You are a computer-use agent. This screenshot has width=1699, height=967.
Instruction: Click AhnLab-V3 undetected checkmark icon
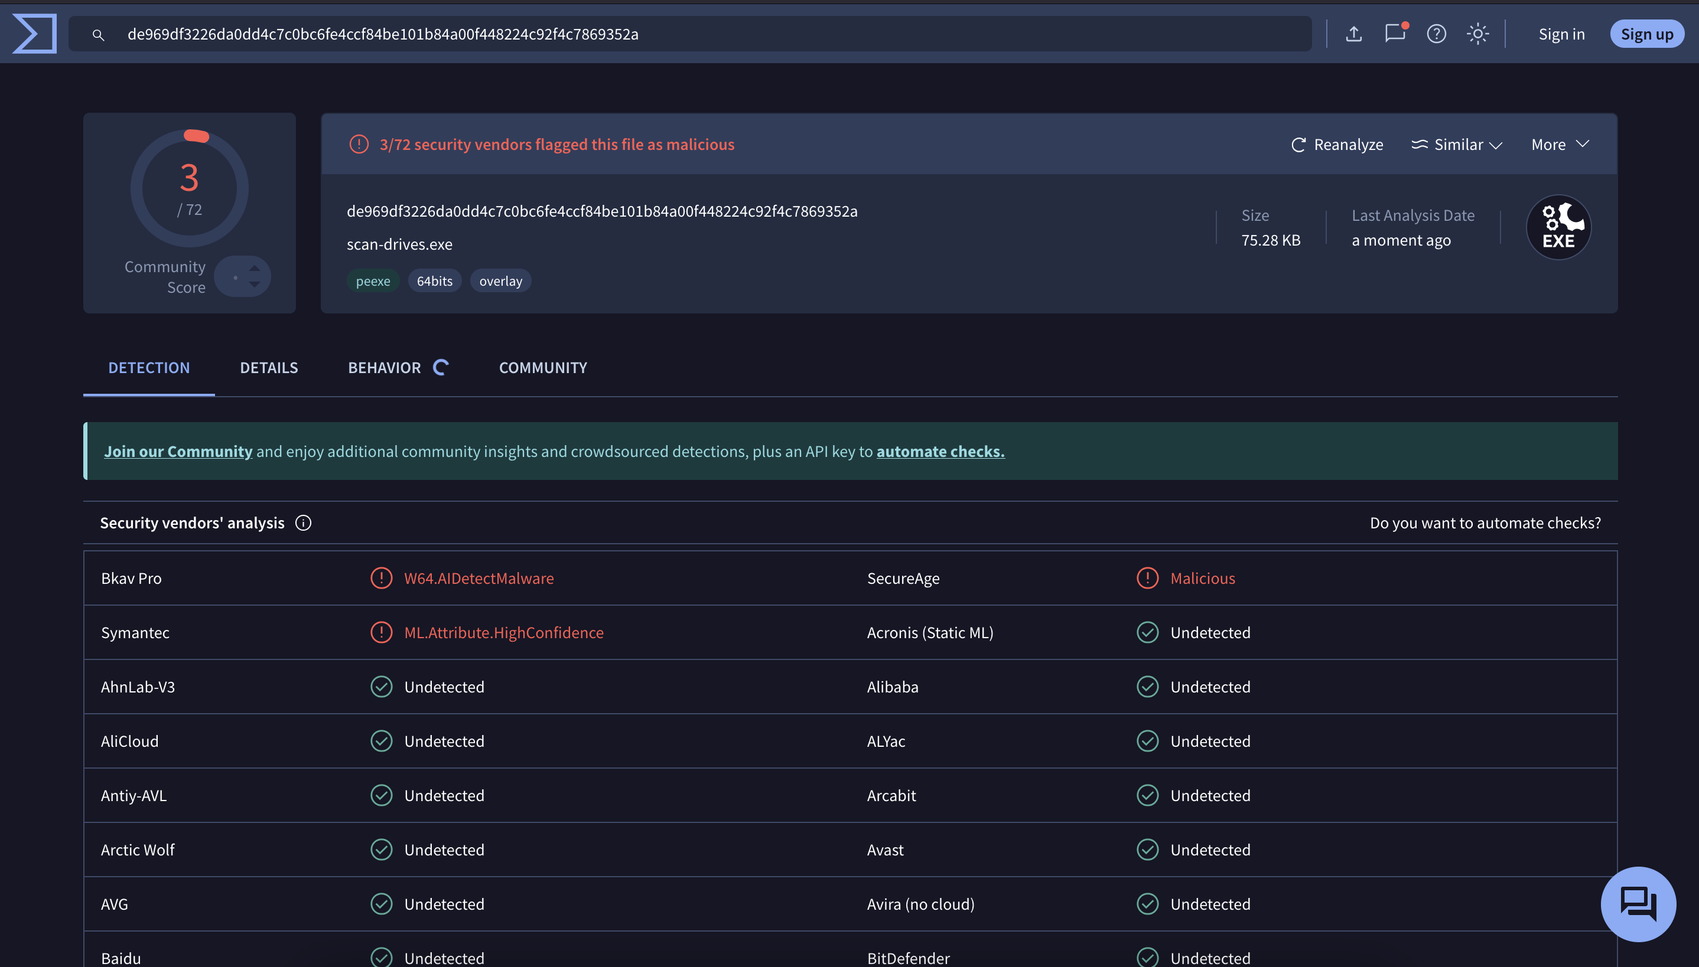point(382,687)
